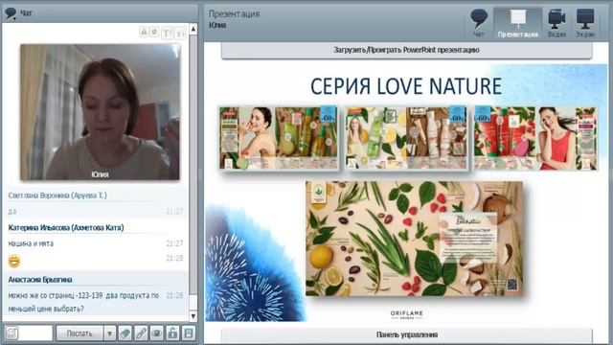The image size is (613, 345).
Task: Click the lock icon above webcam video
Action: coord(144,32)
